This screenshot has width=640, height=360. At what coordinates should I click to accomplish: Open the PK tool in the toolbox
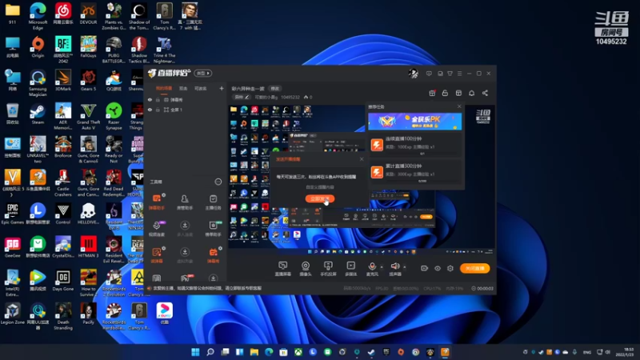185,278
